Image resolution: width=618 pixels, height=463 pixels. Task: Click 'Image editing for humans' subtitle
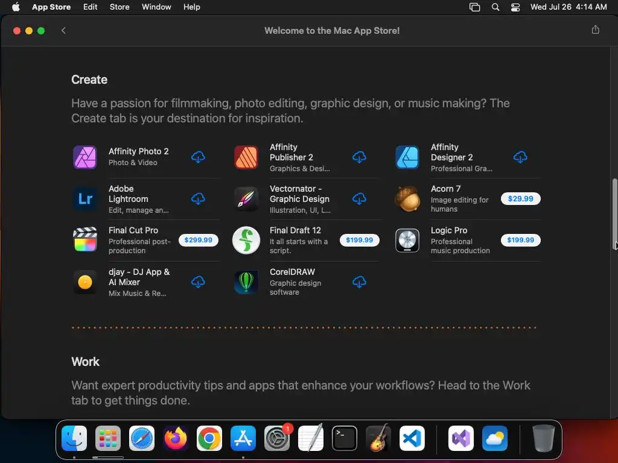pos(459,204)
